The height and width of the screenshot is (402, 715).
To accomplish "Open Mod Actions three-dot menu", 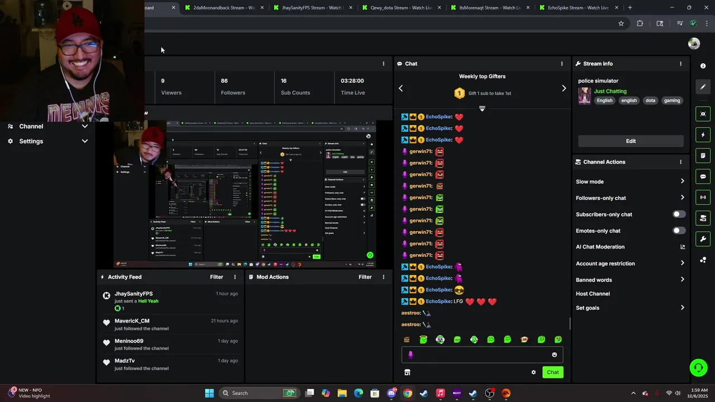I will tap(383, 277).
